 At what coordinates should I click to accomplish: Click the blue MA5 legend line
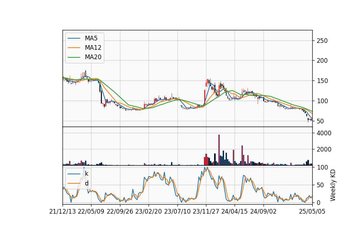tap(74, 38)
